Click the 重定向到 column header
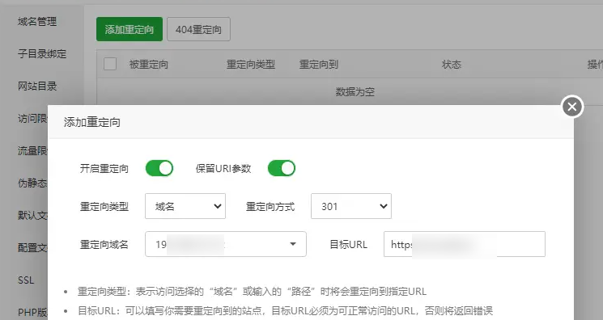 319,64
